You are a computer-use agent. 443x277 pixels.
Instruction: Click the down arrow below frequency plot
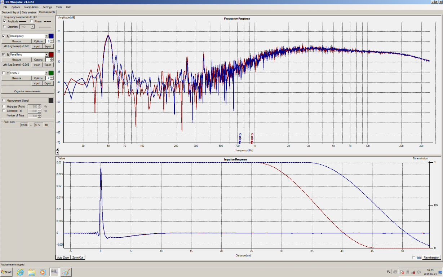57,153
